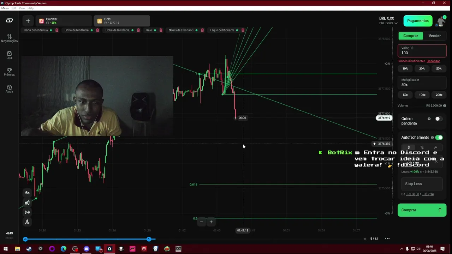Screen dimensions: 452x254
Task: Select percent autoclose mode
Action: click(x=422, y=147)
